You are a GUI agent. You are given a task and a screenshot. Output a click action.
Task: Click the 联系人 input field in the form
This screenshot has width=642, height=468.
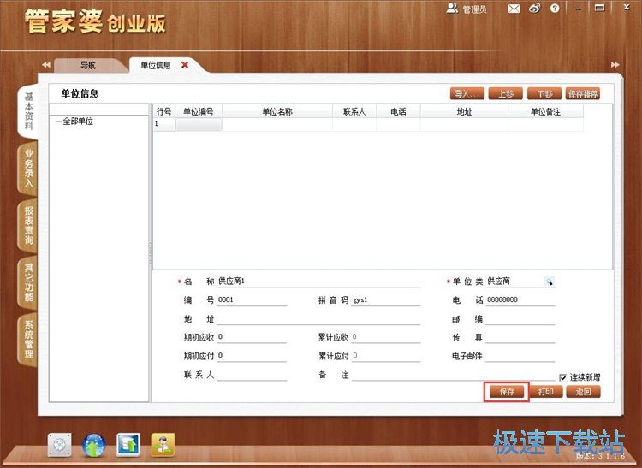tap(252, 375)
